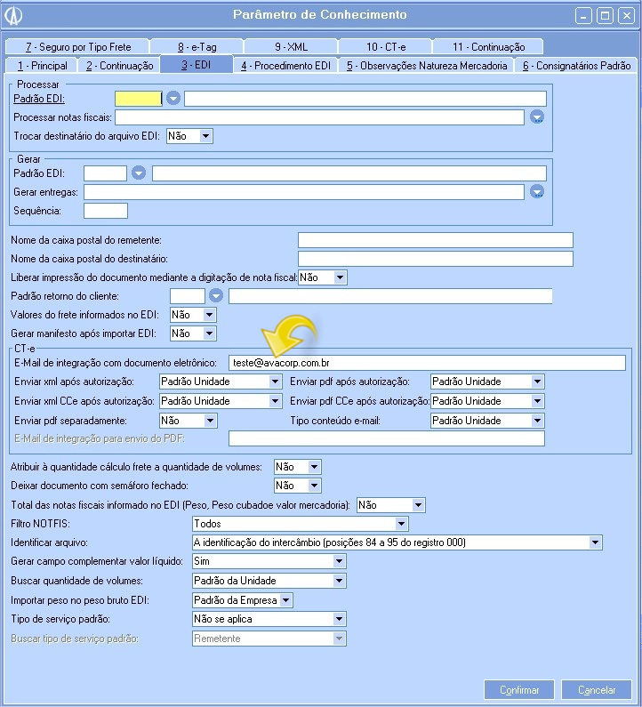642x707 pixels.
Task: Expand Tipo conteúdo e-mail dropdown
Action: pos(537,421)
